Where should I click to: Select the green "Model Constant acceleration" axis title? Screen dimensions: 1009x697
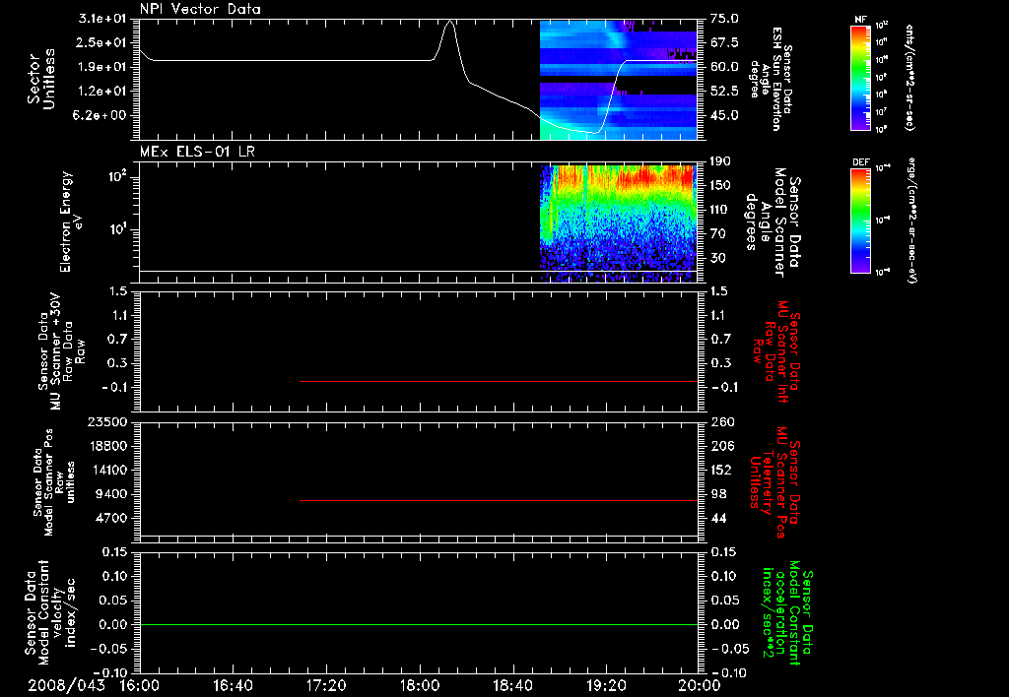pos(788,613)
